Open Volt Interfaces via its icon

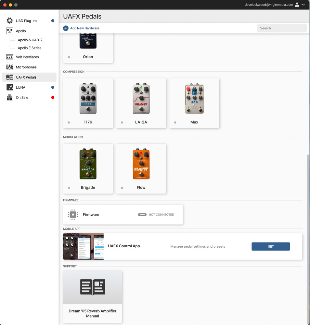[10, 57]
